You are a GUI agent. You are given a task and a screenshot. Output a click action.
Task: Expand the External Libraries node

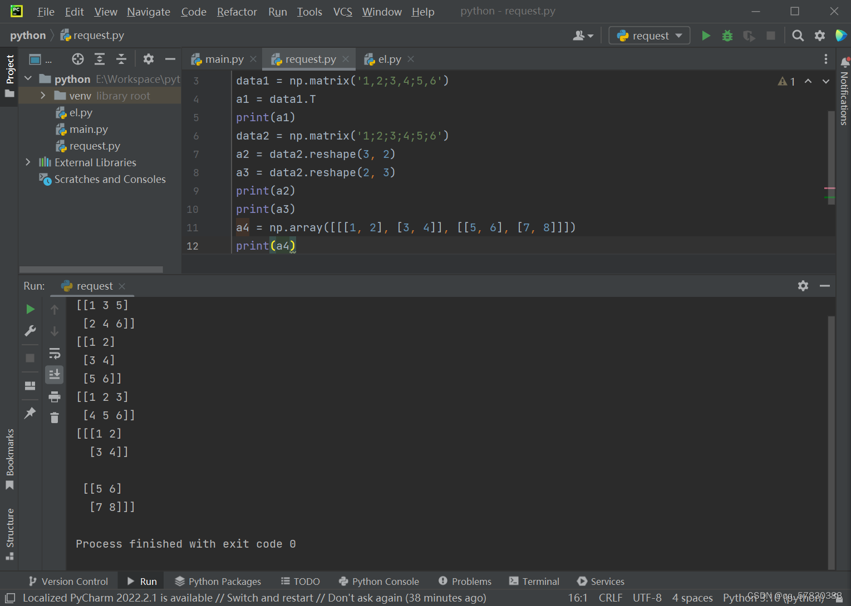(x=28, y=162)
